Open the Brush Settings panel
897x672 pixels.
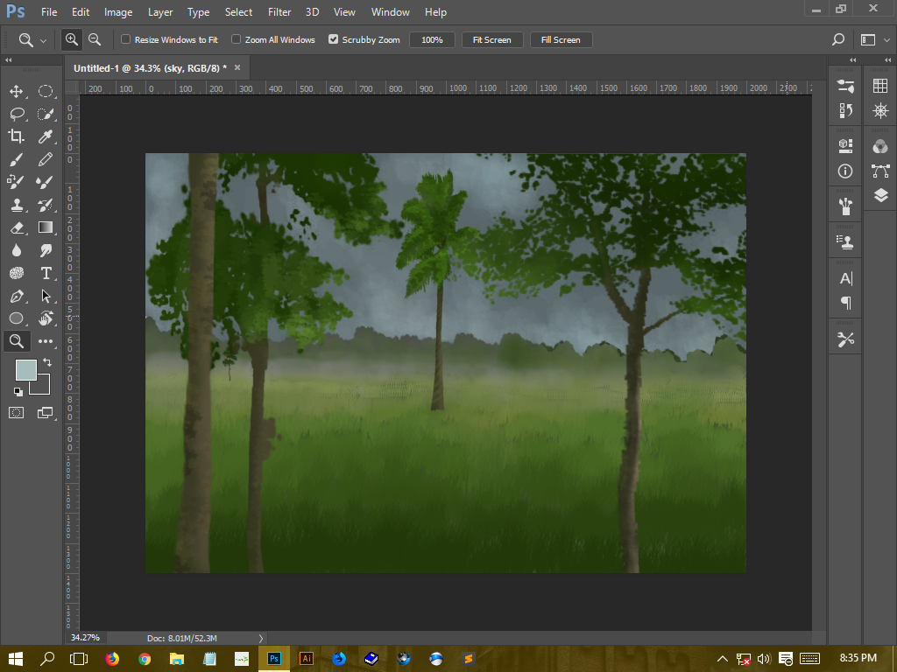point(845,87)
